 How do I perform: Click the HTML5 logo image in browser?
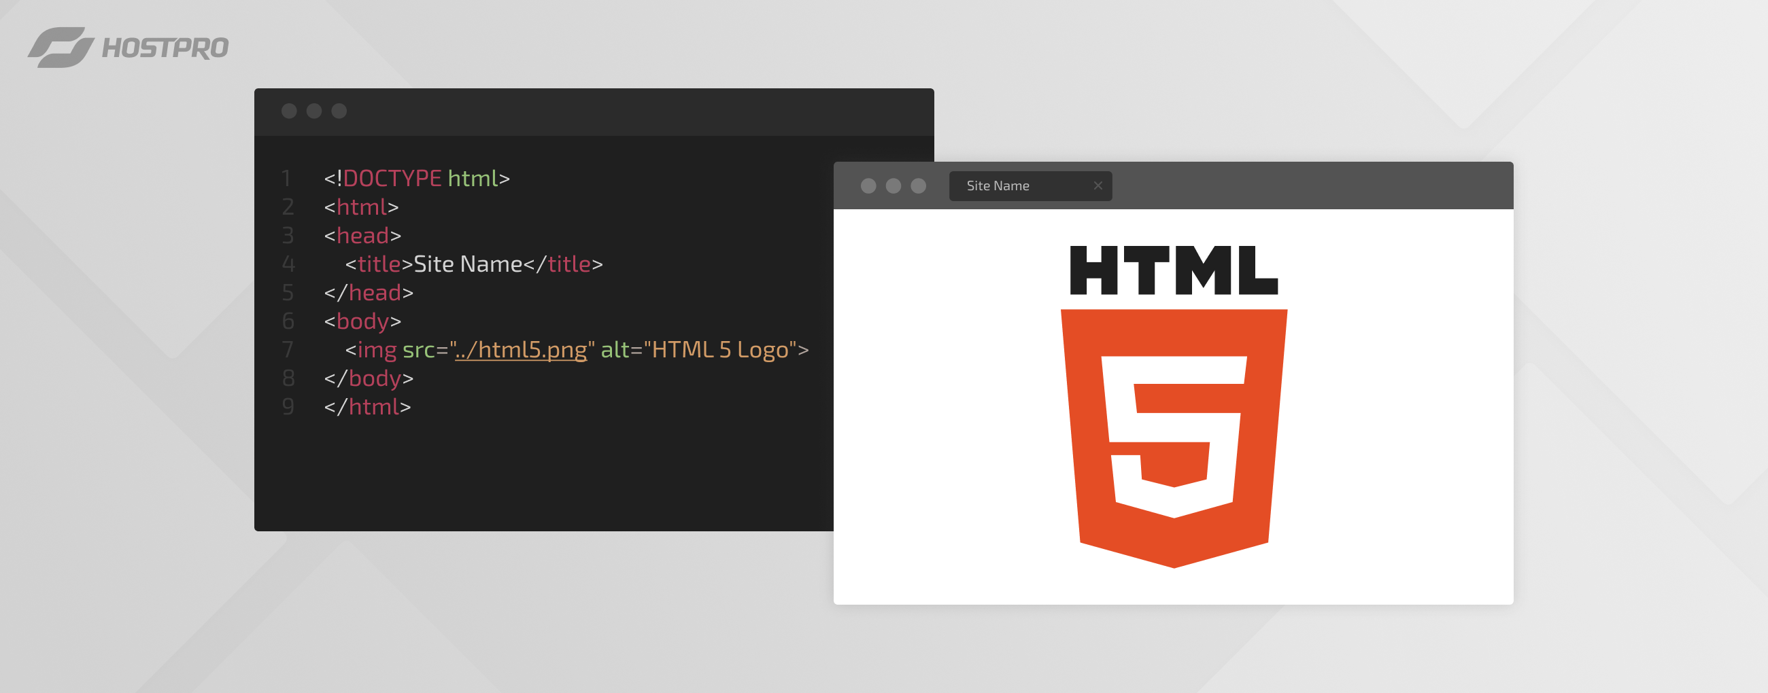[x=1174, y=406]
